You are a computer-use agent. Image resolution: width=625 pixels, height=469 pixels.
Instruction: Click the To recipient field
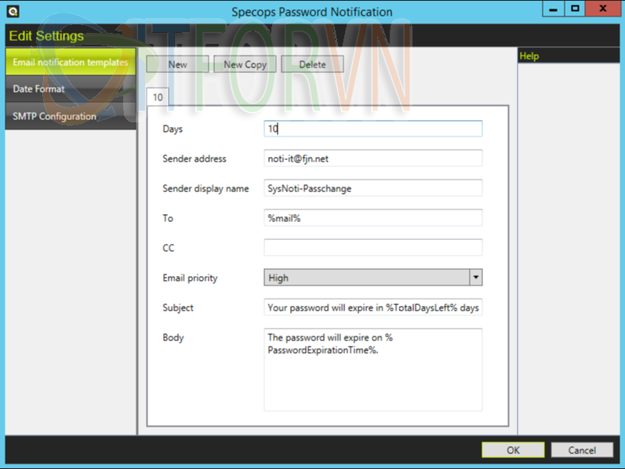point(373,218)
